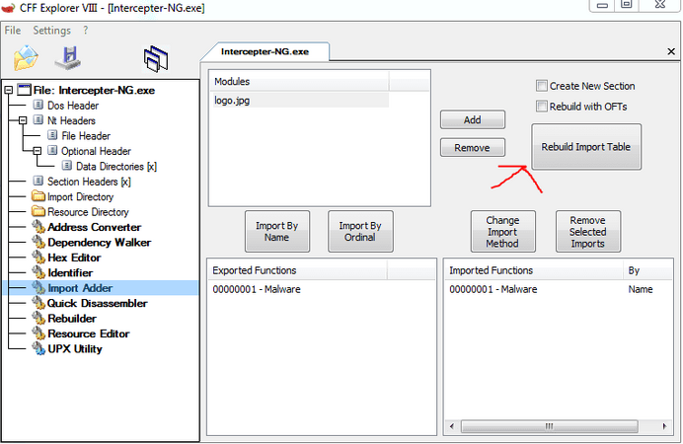Click the File: Intercepter-NG.exe window icon
Viewport: 683px width, 444px height.
click(x=25, y=90)
